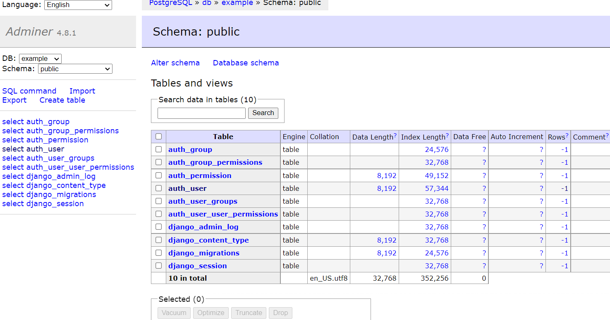The width and height of the screenshot is (610, 320).
Task: Open the Language dropdown
Action: pyautogui.click(x=78, y=5)
